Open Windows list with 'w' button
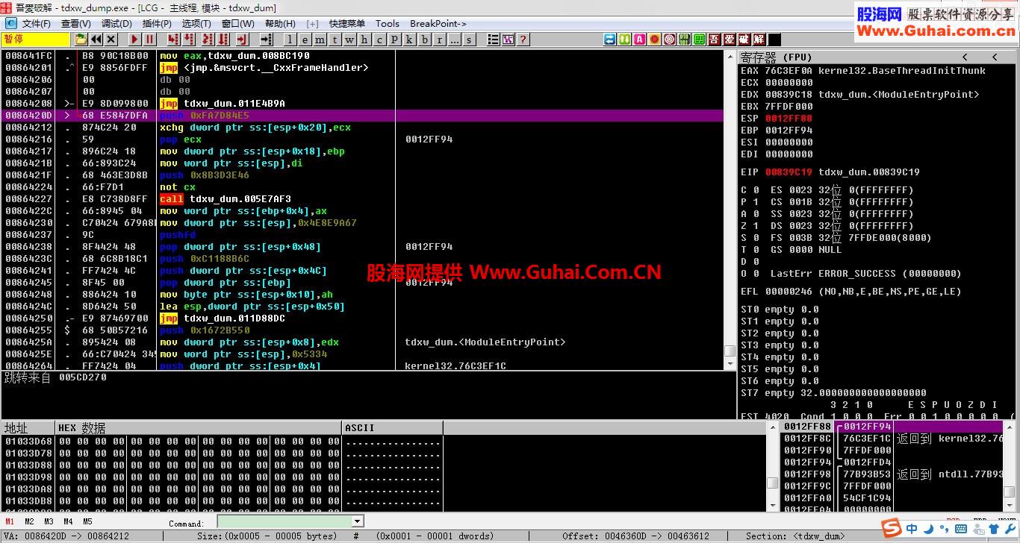Image resolution: width=1020 pixels, height=543 pixels. 349,40
